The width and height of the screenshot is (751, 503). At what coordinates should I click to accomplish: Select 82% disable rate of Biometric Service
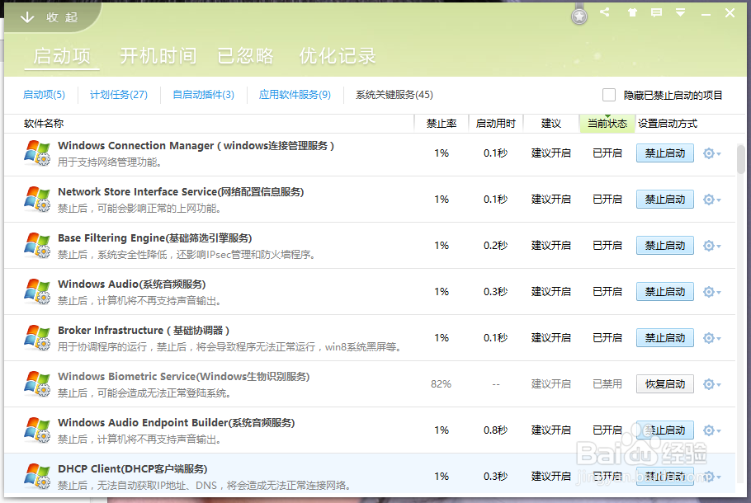coord(442,383)
